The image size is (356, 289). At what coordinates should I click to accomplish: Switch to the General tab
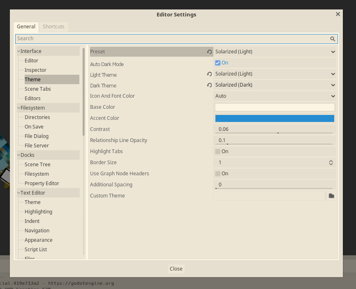click(26, 27)
